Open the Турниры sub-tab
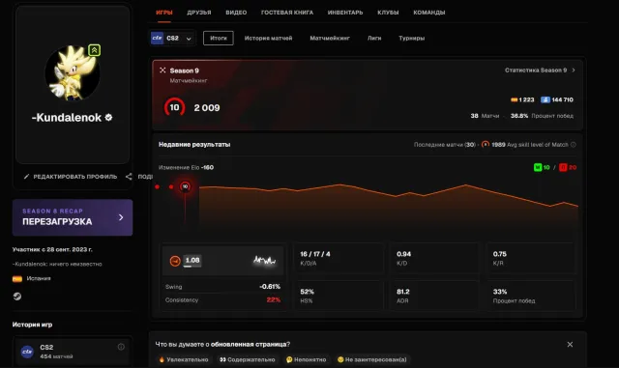This screenshot has width=619, height=368. click(x=411, y=39)
